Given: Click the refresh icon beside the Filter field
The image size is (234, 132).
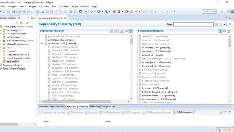Looking at the screenshot, I should [x=230, y=25].
